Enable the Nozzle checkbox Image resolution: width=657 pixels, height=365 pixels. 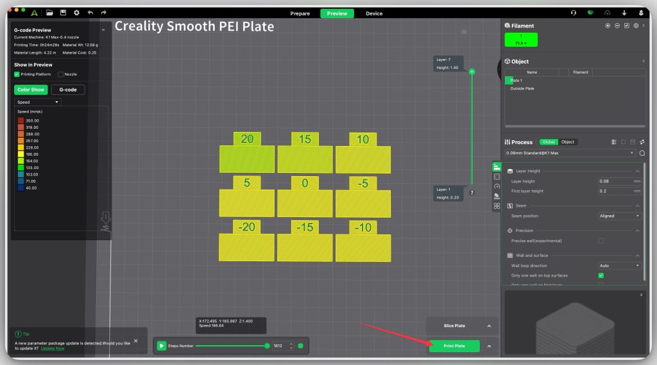pyautogui.click(x=60, y=74)
